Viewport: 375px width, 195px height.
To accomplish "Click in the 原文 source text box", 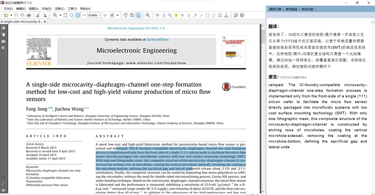I will (x=318, y=116).
